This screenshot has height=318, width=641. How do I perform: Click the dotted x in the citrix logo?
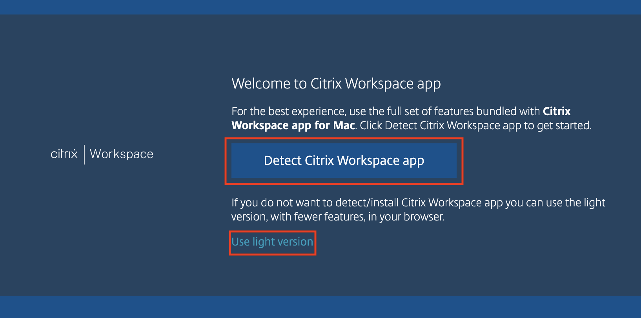[x=73, y=154]
